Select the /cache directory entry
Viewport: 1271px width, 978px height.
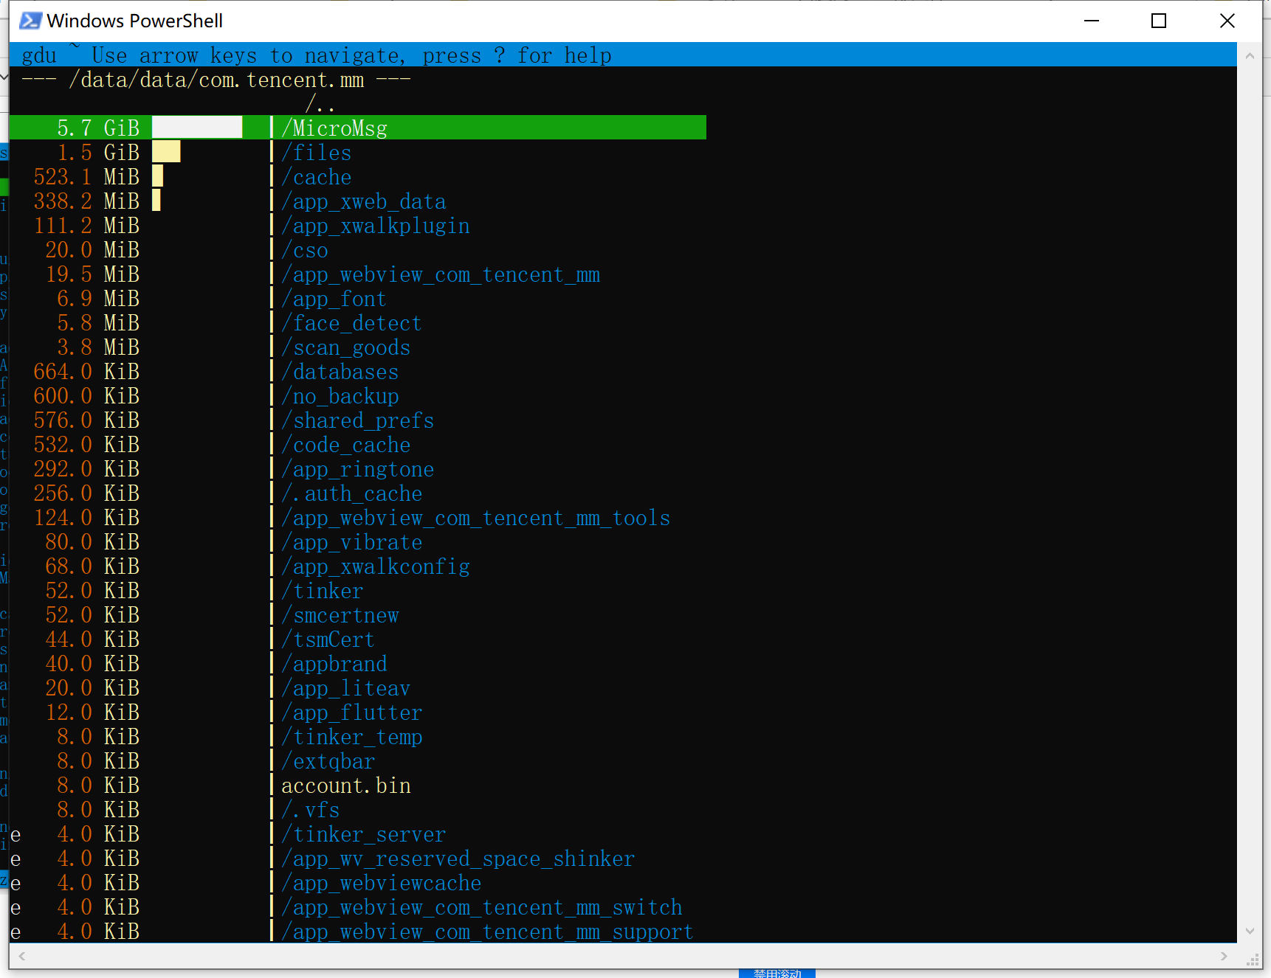coord(316,177)
